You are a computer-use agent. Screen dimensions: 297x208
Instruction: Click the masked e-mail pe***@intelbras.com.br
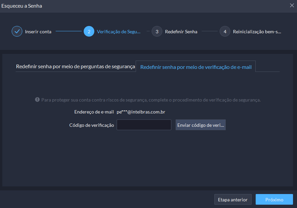click(141, 112)
